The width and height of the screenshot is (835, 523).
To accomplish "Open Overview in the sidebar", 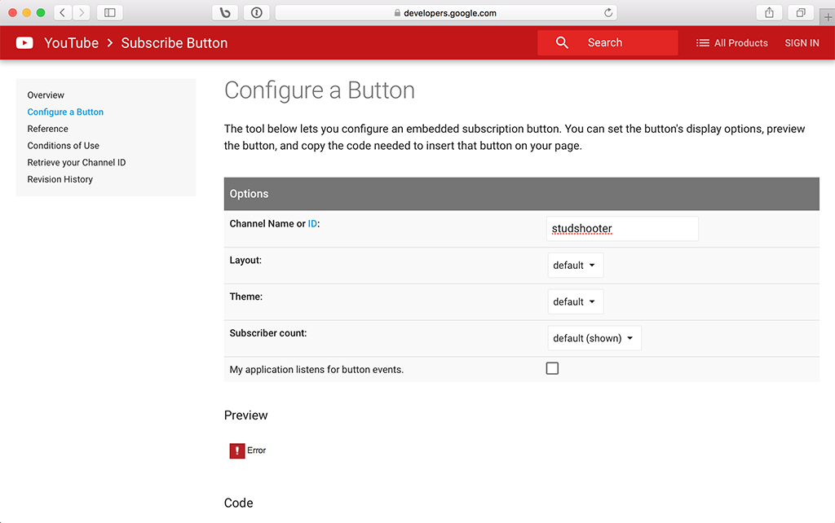I will 46,95.
